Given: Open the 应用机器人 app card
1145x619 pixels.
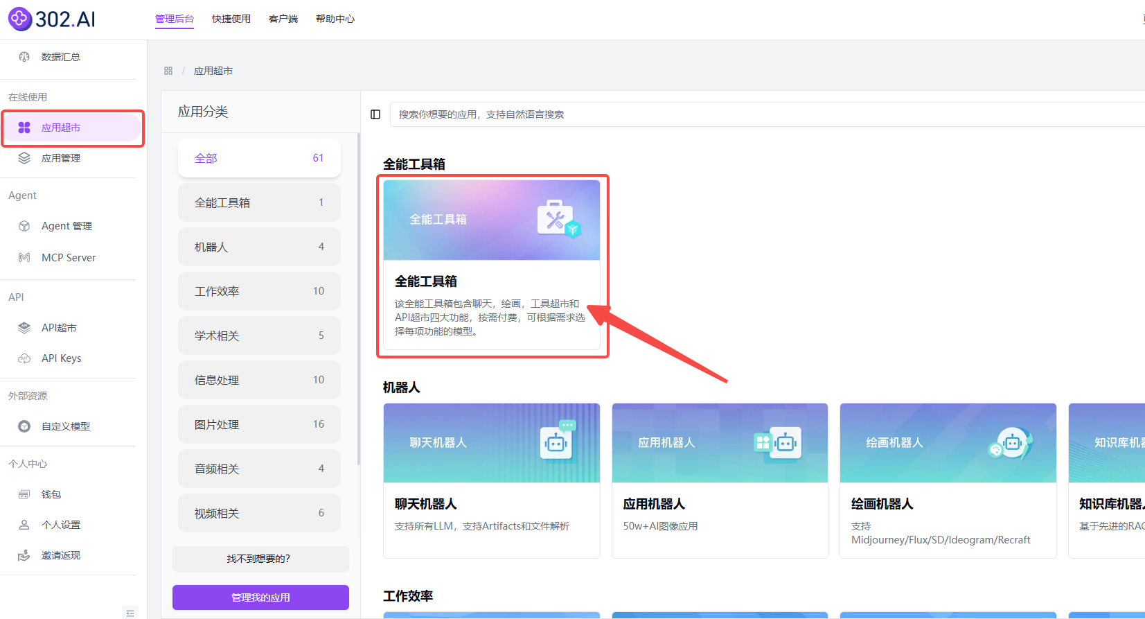Looking at the screenshot, I should pyautogui.click(x=720, y=480).
